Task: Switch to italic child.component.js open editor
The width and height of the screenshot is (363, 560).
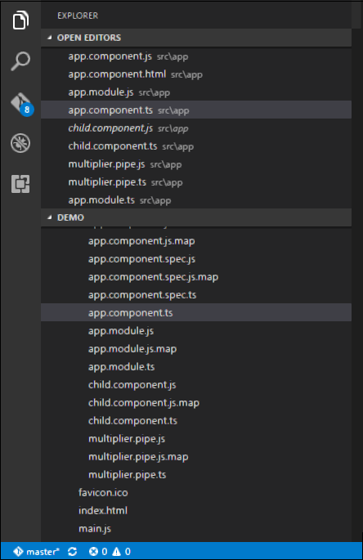Action: [x=196, y=128]
